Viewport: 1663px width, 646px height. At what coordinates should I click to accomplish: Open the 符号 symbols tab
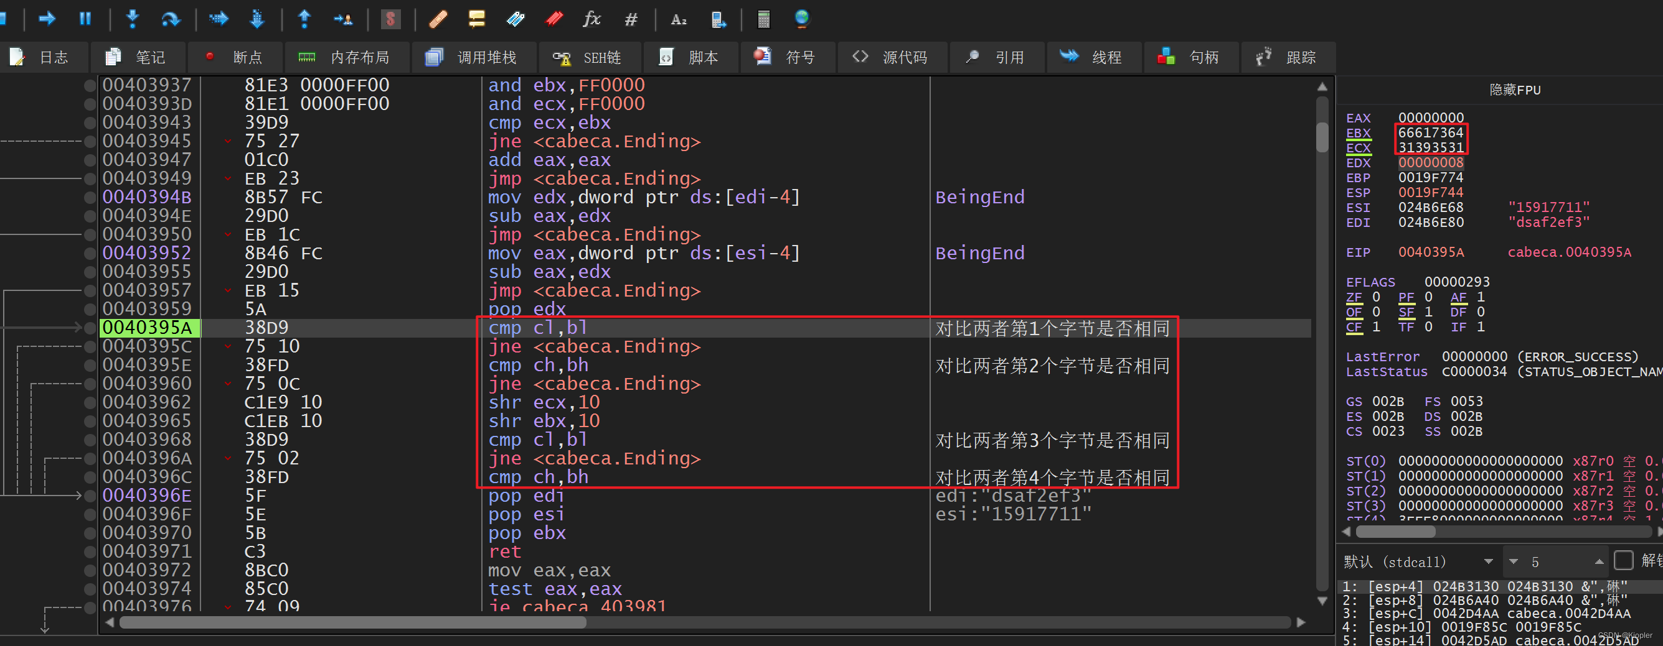788,57
